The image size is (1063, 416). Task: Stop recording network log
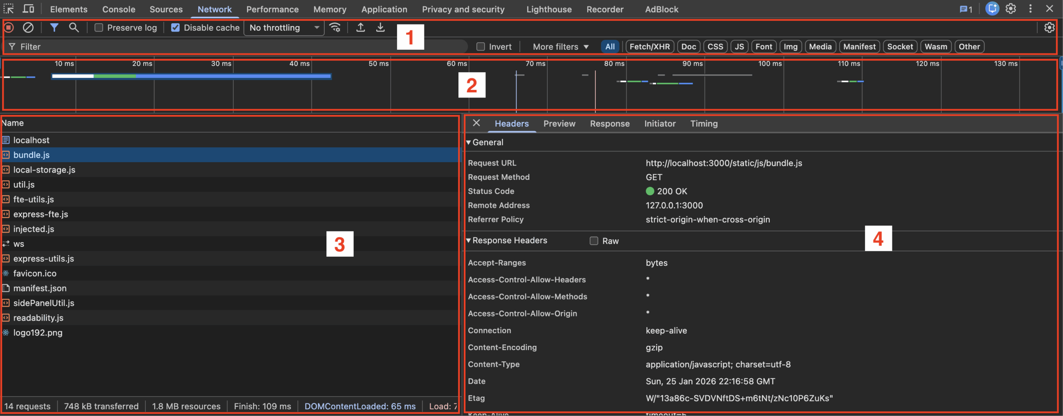(9, 28)
